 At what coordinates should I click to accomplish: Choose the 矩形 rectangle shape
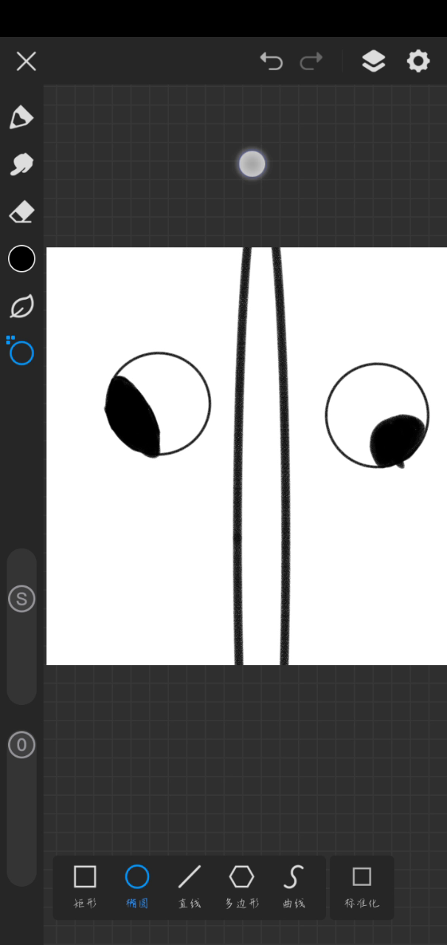(x=85, y=886)
